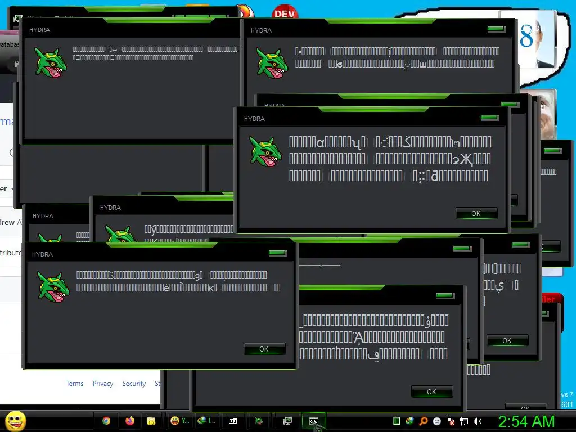Image resolution: width=576 pixels, height=432 pixels.
Task: Switch to the command prompt taskbar item
Action: click(313, 421)
